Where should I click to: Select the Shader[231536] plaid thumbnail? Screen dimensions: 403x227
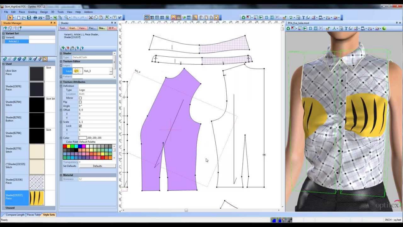[37, 182]
